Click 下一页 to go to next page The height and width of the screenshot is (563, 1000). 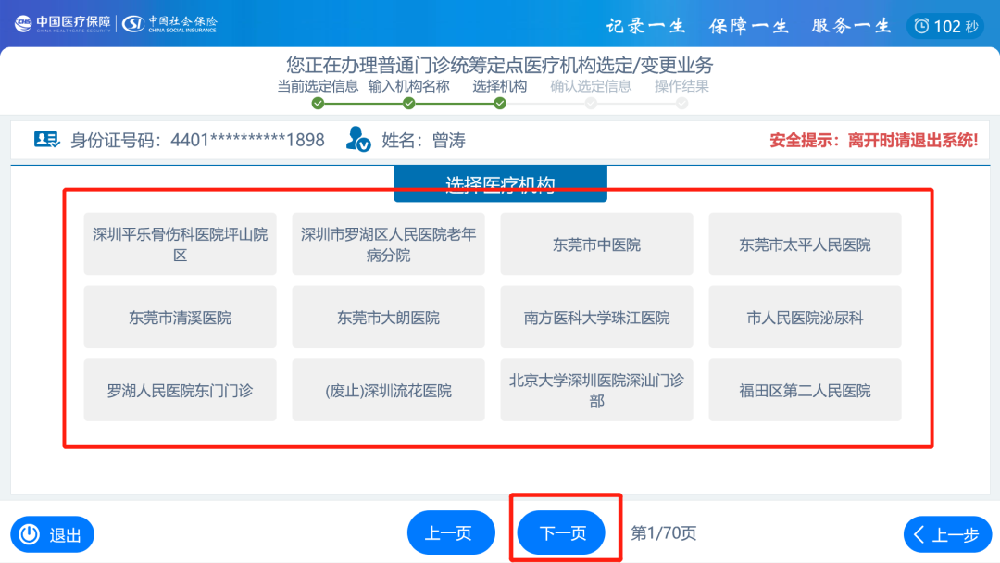(560, 532)
